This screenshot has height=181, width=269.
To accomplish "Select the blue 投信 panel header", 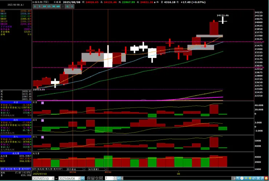I will tap(16, 120).
